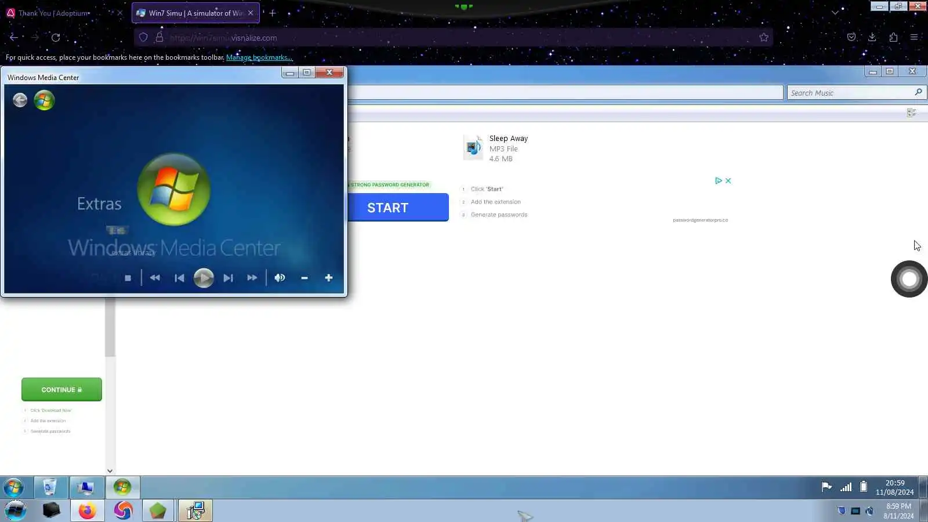Open the passwordgeneratorpro.co ad link
Viewport: 928px width, 522px height.
(700, 220)
